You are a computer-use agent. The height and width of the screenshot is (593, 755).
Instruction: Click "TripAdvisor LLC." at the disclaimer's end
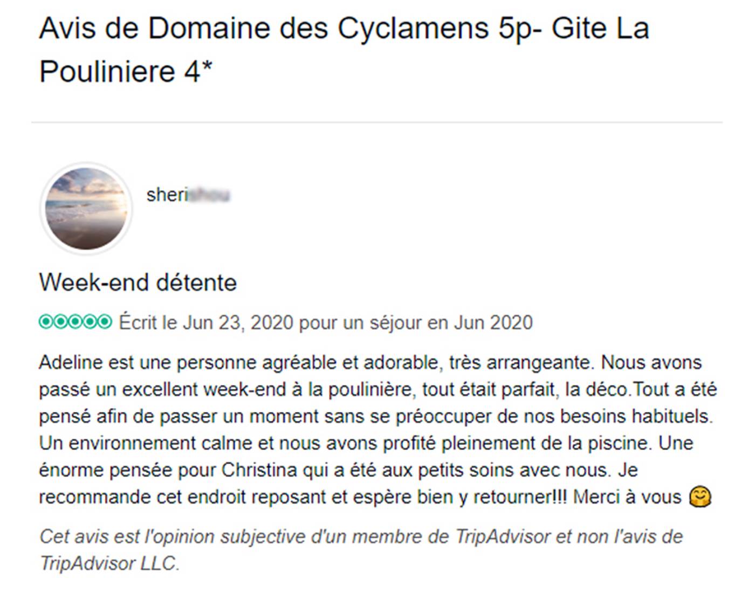click(109, 563)
